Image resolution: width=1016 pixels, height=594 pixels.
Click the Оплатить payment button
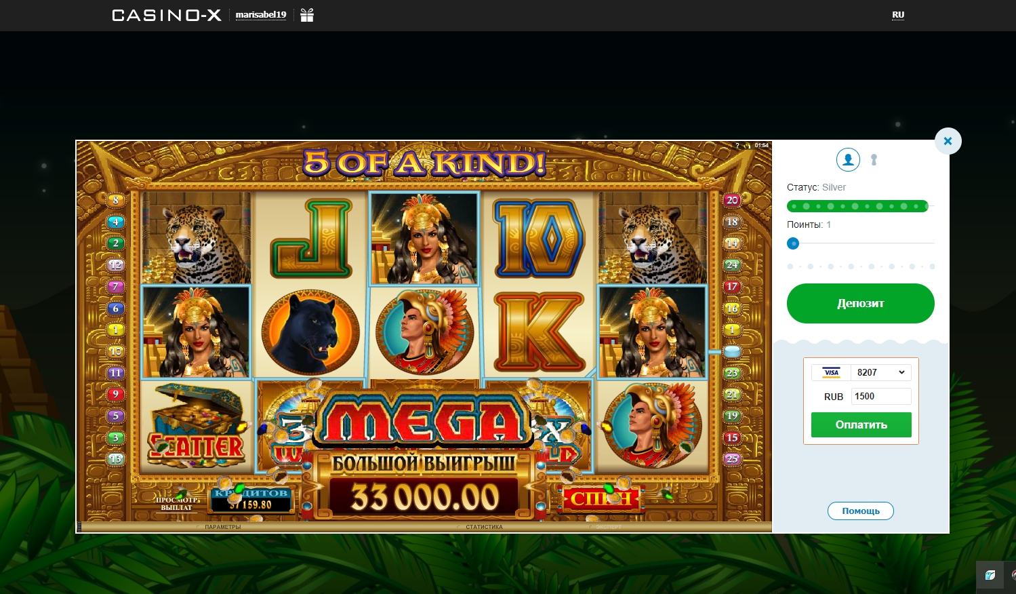(x=861, y=424)
